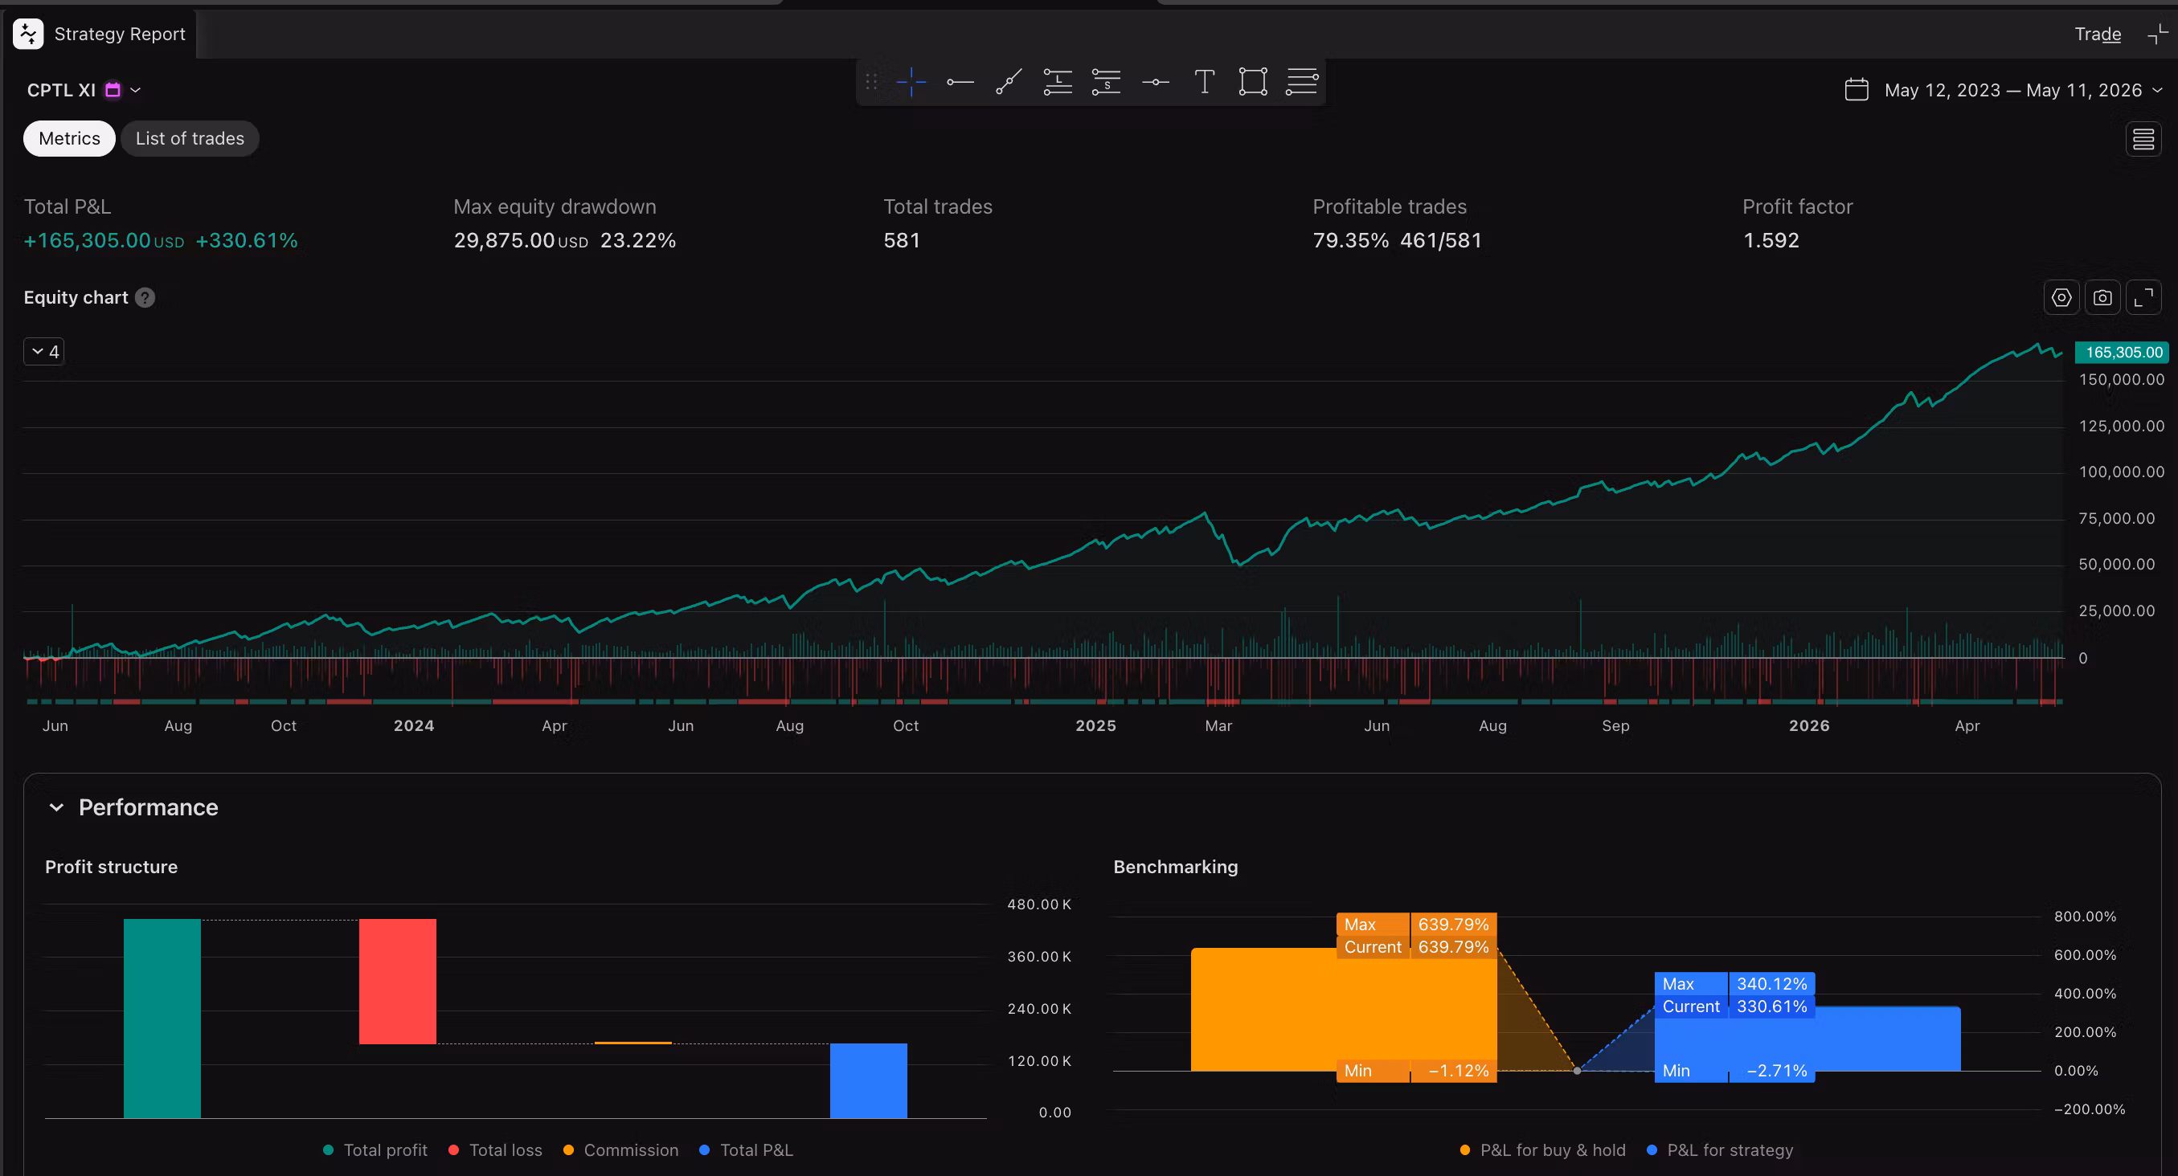Click the purple strategy calendar icon

coord(113,89)
